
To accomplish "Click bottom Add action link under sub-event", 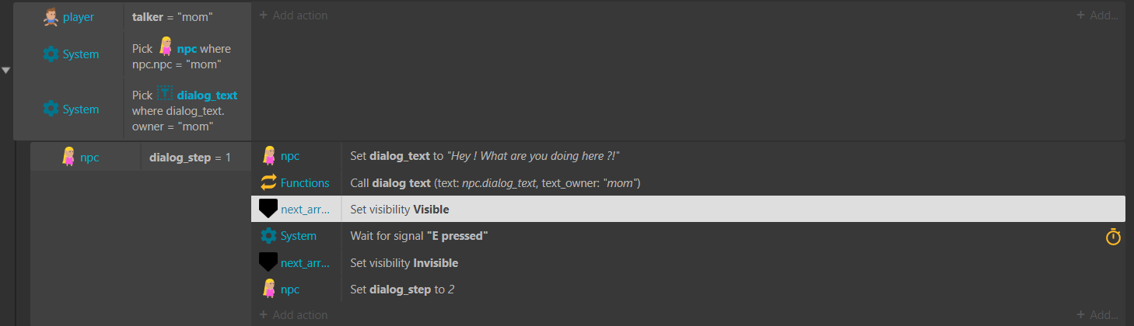I will (x=293, y=315).
